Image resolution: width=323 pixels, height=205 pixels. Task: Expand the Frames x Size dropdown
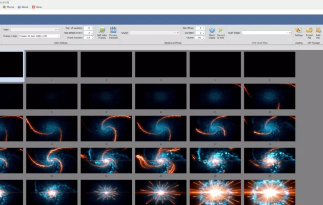pos(59,36)
